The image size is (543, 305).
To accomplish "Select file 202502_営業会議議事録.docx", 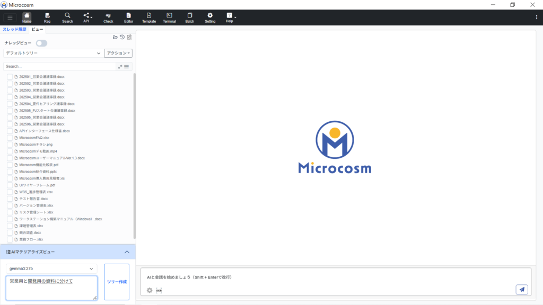I will tap(42, 83).
